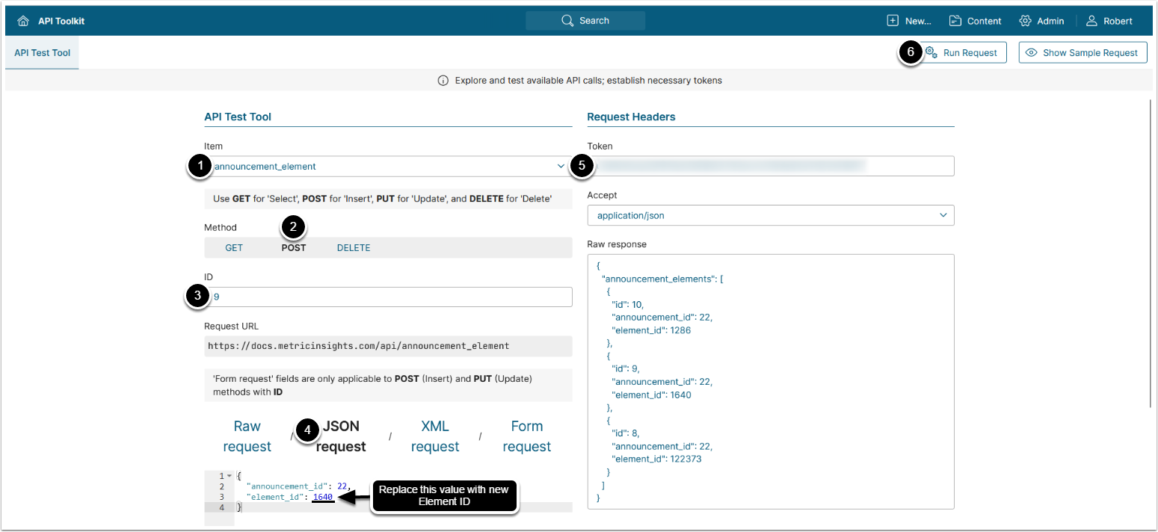Open Robert user menu
1158x532 pixels.
tap(1110, 21)
